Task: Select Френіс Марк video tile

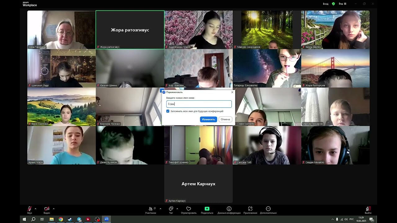Action: point(61,145)
